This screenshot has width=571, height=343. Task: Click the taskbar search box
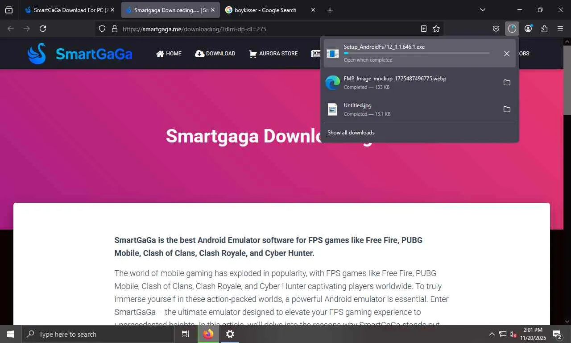tap(98, 334)
